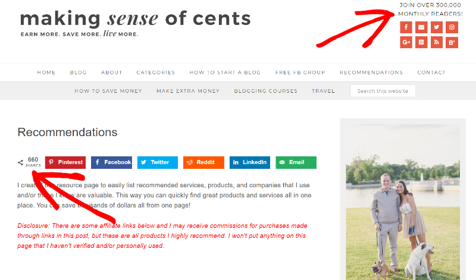Click the email envelope icon in header
476x280 pixels.
tap(421, 27)
